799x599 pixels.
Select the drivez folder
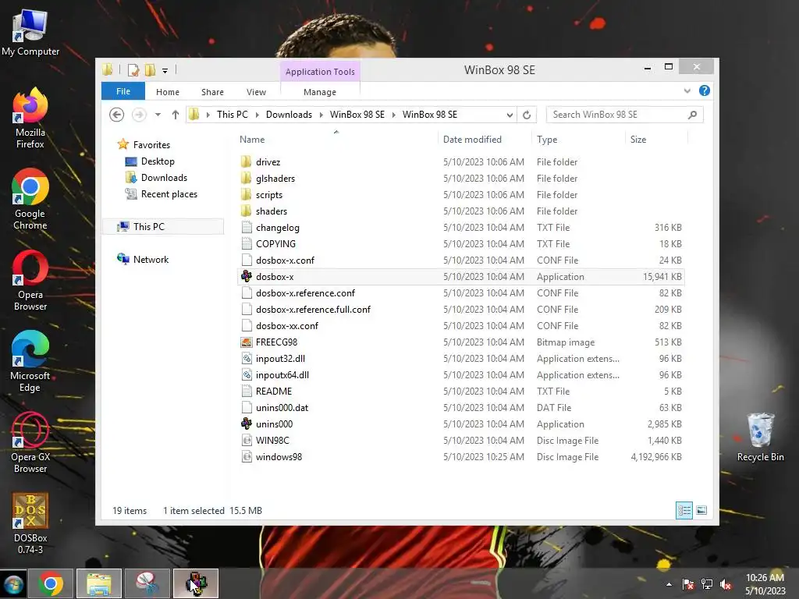tap(268, 162)
